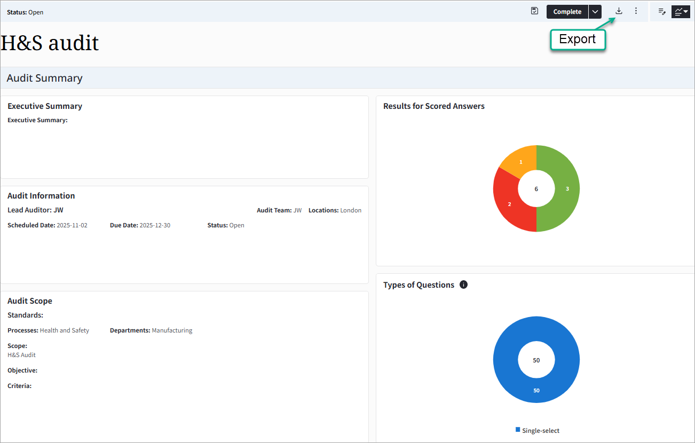This screenshot has width=695, height=443.
Task: Click the center total 6 of scored donut
Action: [536, 189]
